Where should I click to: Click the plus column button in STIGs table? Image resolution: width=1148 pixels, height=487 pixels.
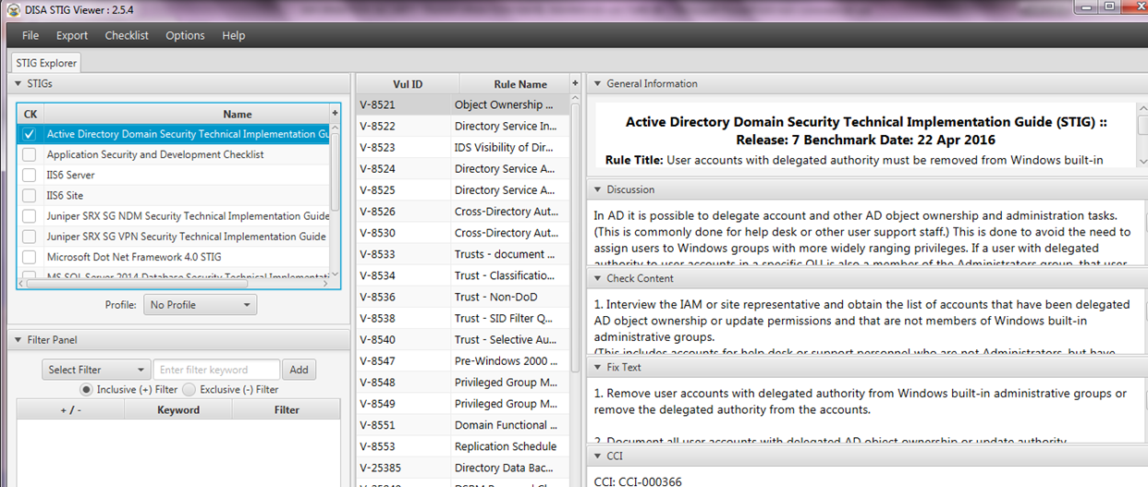click(x=335, y=114)
